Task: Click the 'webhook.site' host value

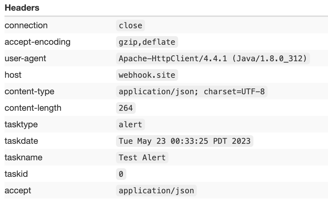Action: [x=147, y=75]
